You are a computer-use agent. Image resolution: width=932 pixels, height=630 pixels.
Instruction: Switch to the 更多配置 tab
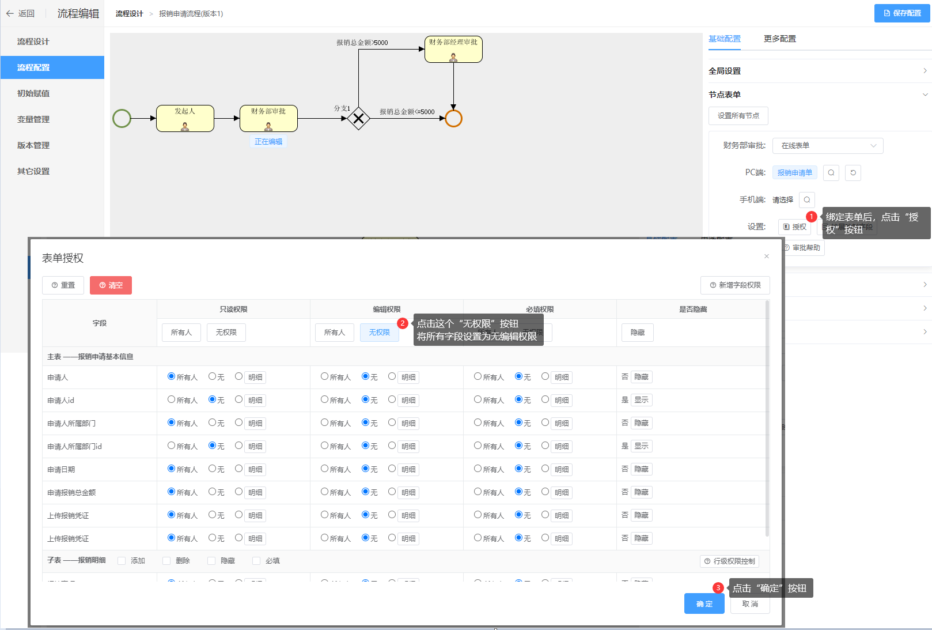coord(780,39)
